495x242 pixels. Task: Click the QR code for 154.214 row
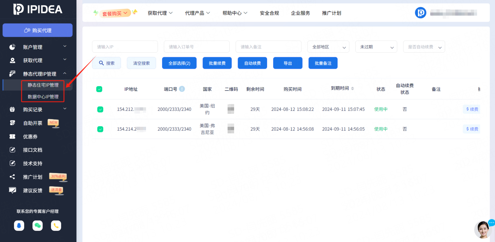tap(231, 128)
